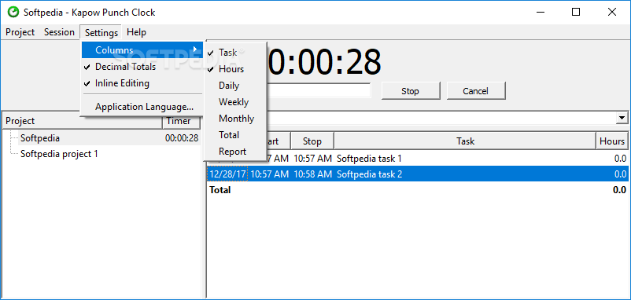Select the Softpedia task 2 row
Image resolution: width=631 pixels, height=300 pixels.
[x=418, y=174]
